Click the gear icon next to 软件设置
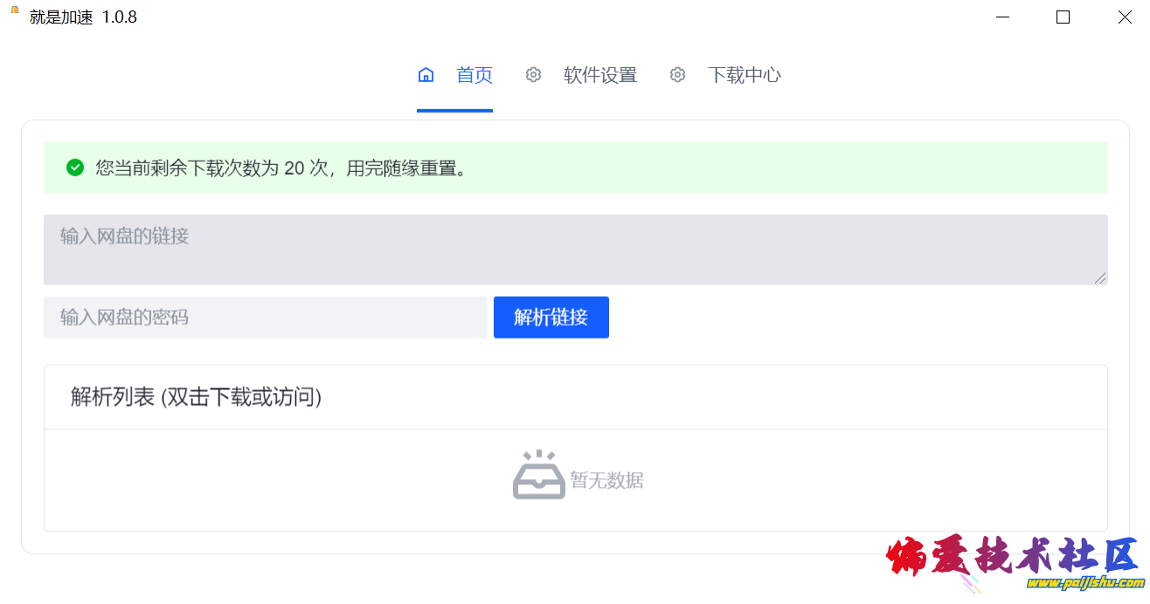1150x604 pixels. (x=533, y=75)
